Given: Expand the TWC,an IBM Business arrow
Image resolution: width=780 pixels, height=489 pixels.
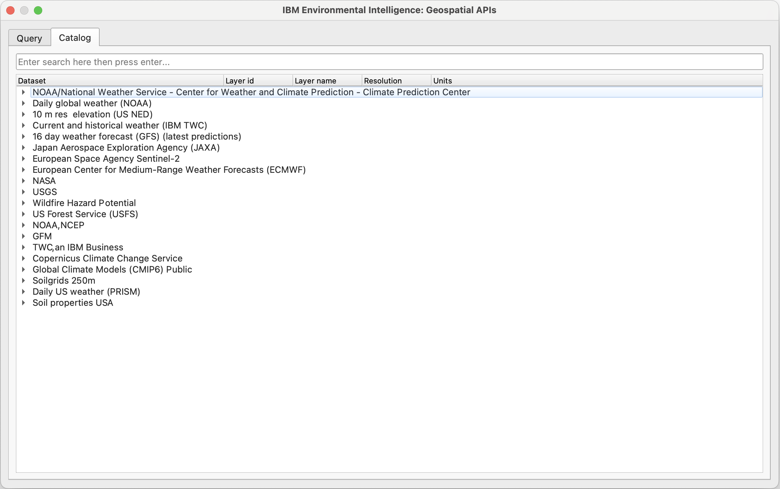Looking at the screenshot, I should pyautogui.click(x=23, y=247).
